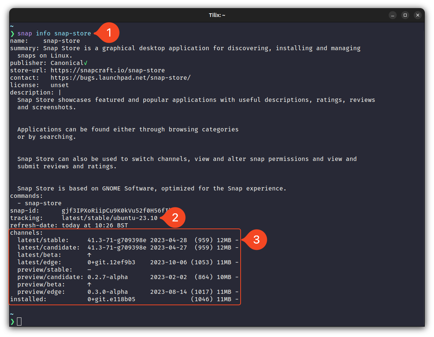Click the 'snap info snap-store' command text
This screenshot has height=337, width=434.
coord(54,34)
